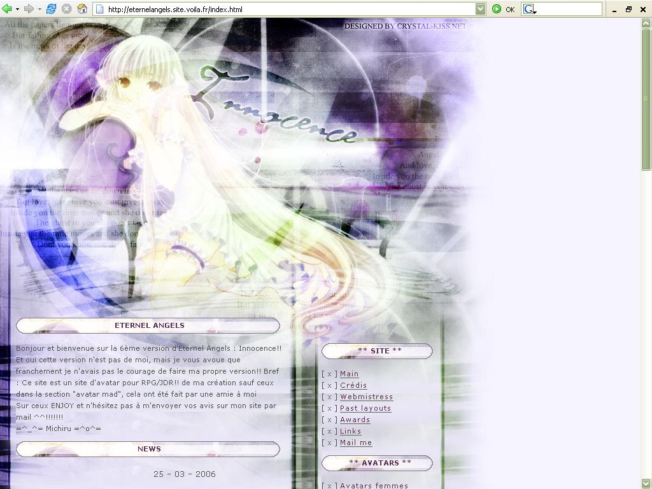Go to the Home page icon
Screen dimensions: 652x489
[x=82, y=9]
